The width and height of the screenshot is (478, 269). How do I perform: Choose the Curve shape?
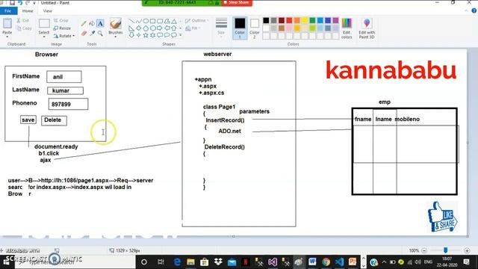[139, 21]
